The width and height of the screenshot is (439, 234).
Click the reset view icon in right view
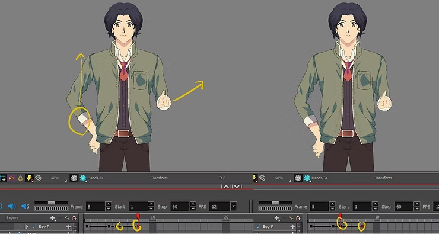pyautogui.click(x=262, y=178)
